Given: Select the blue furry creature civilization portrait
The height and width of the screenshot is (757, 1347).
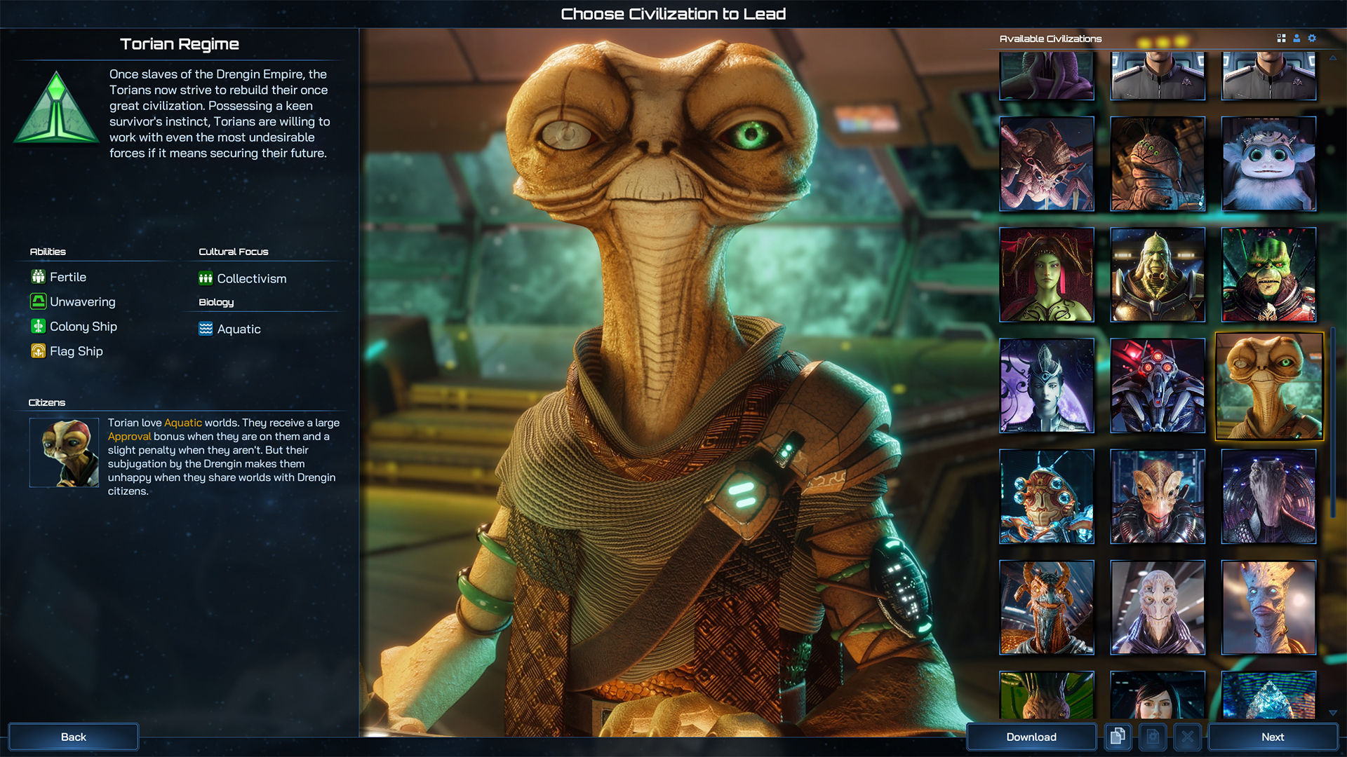Looking at the screenshot, I should pos(1268,164).
